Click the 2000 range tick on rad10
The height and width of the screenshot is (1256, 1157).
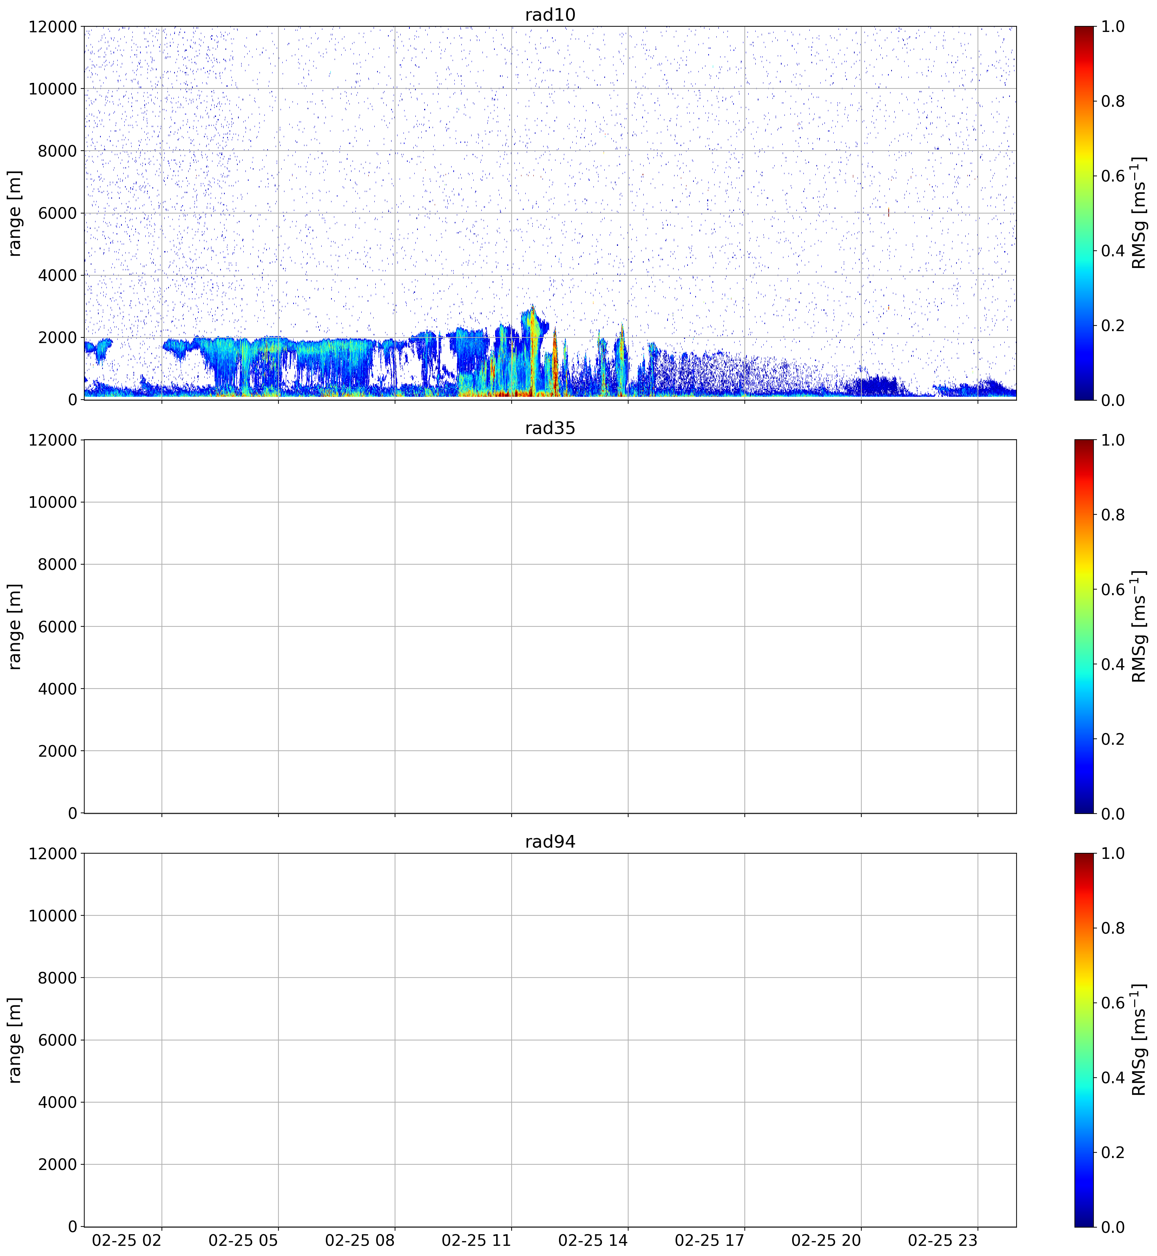point(58,337)
